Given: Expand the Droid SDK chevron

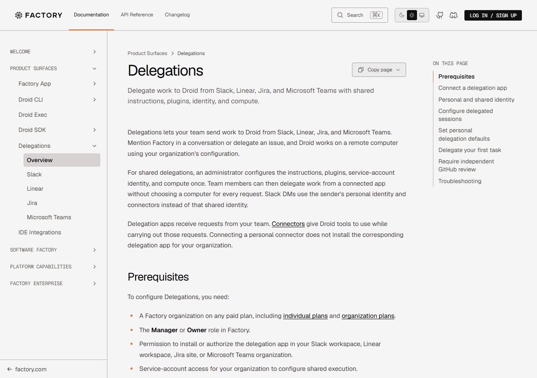Looking at the screenshot, I should pos(94,130).
